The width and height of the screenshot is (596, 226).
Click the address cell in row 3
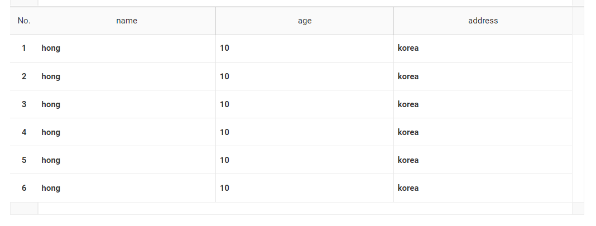click(483, 104)
